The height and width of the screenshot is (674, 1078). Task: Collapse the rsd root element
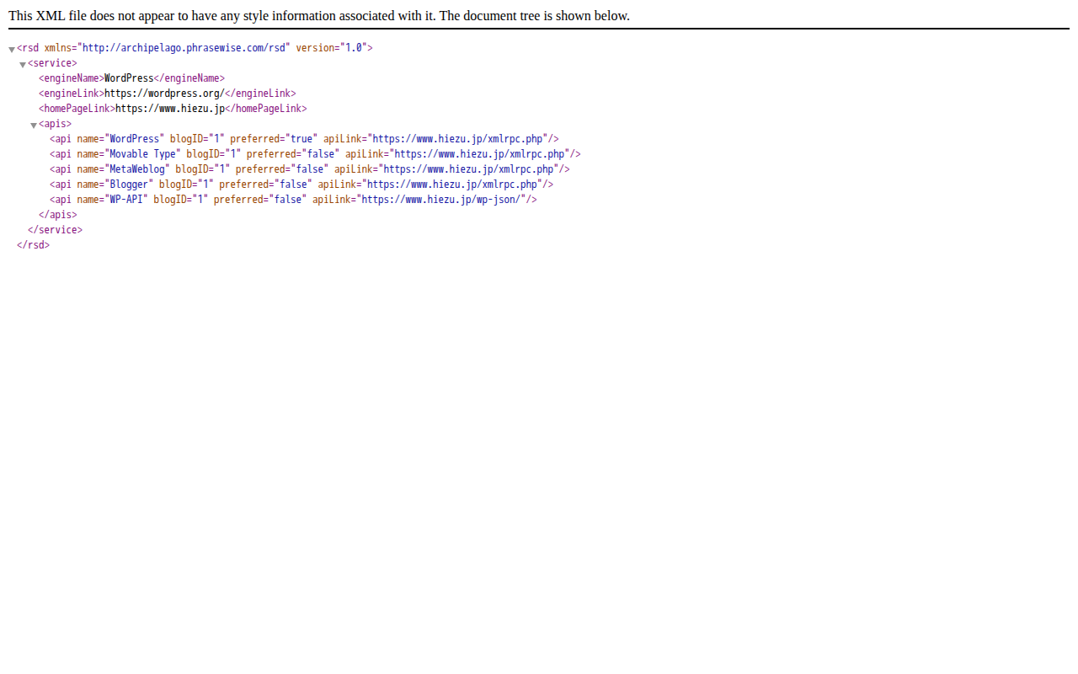(x=12, y=49)
